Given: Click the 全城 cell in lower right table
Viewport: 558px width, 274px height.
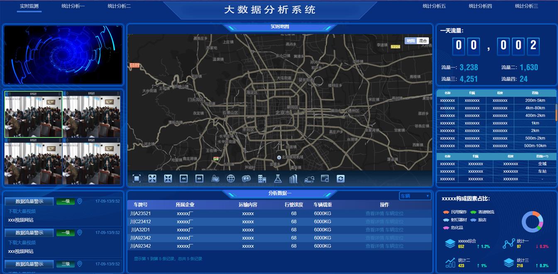Looking at the screenshot, I should 542,164.
